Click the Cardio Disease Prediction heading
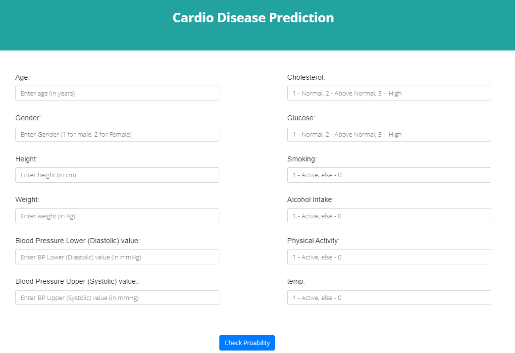515x353 pixels. tap(253, 17)
